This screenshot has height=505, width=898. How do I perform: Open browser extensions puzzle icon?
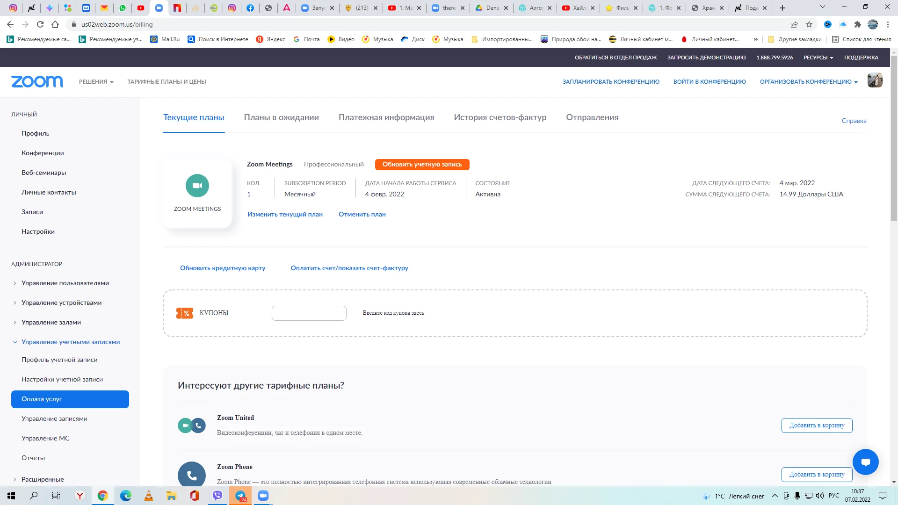pos(857,24)
